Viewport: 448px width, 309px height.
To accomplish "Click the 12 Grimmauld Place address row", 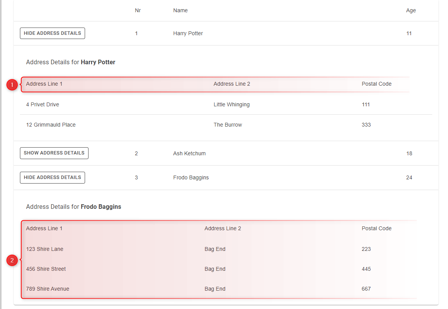I will pos(51,125).
